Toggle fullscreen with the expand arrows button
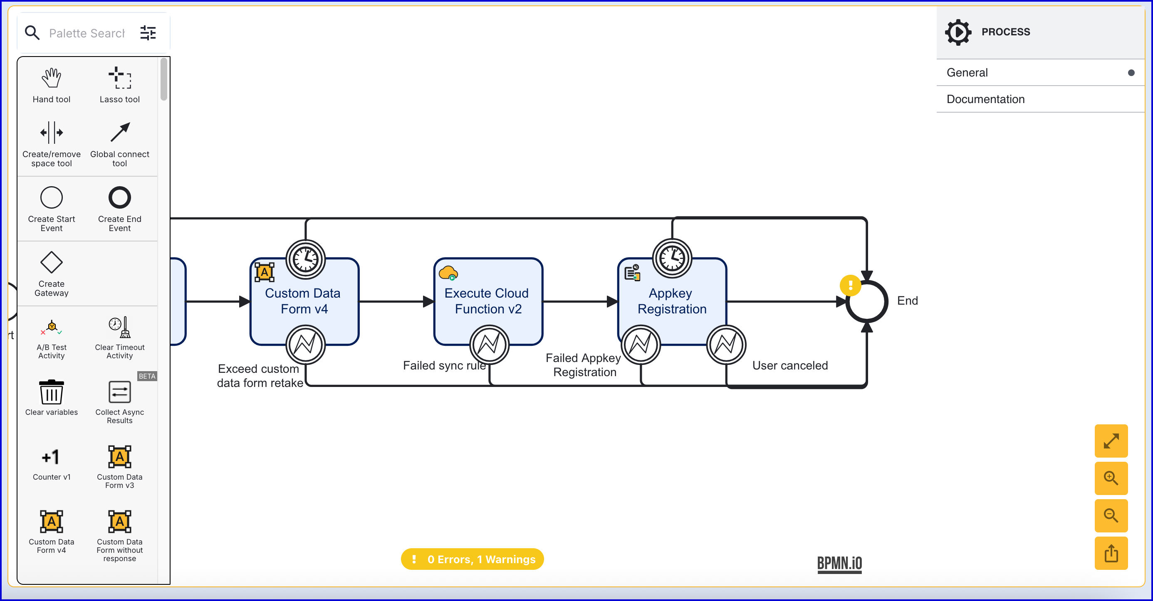 pos(1111,441)
